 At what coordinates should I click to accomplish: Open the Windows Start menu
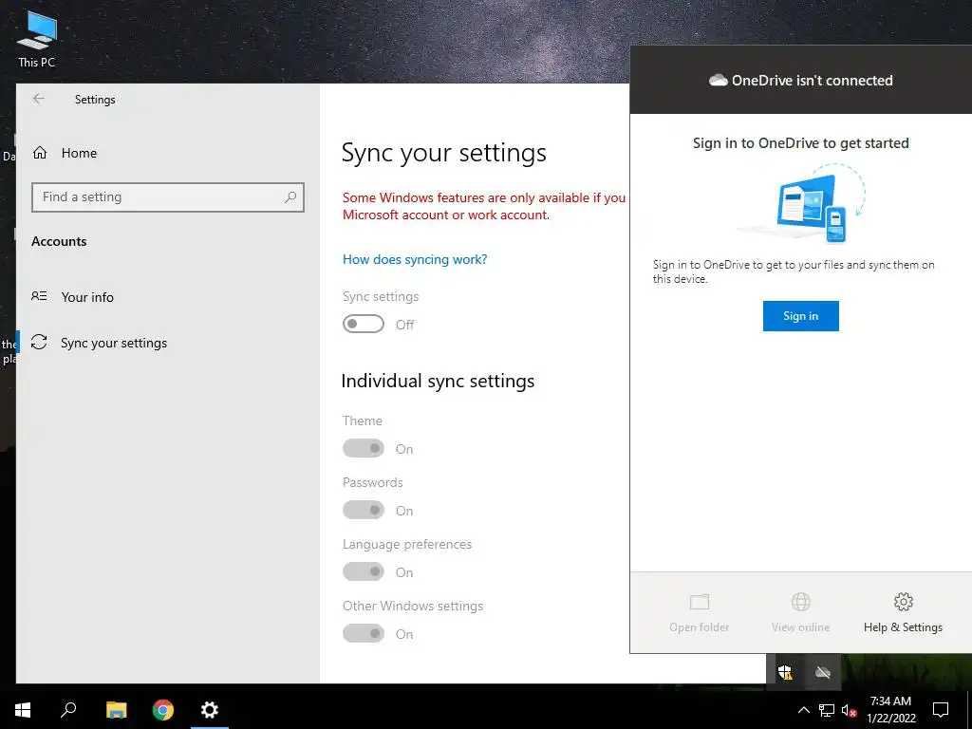pyautogui.click(x=23, y=710)
